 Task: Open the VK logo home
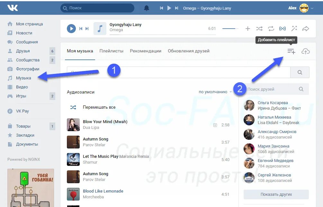point(13,8)
